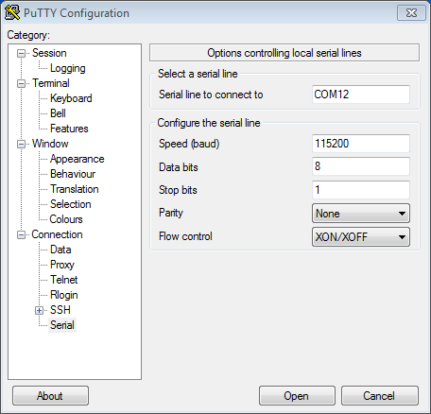Close the PuTTY Configuration window
The height and width of the screenshot is (414, 431).
411,13
